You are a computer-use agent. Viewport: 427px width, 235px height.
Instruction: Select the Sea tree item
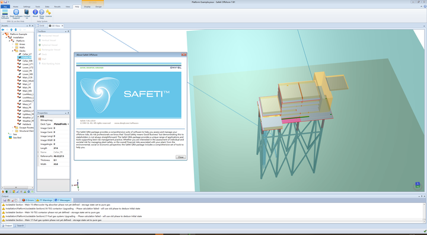click(x=15, y=134)
